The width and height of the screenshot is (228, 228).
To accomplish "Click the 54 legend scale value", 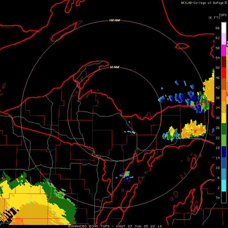I will (x=218, y=58).
